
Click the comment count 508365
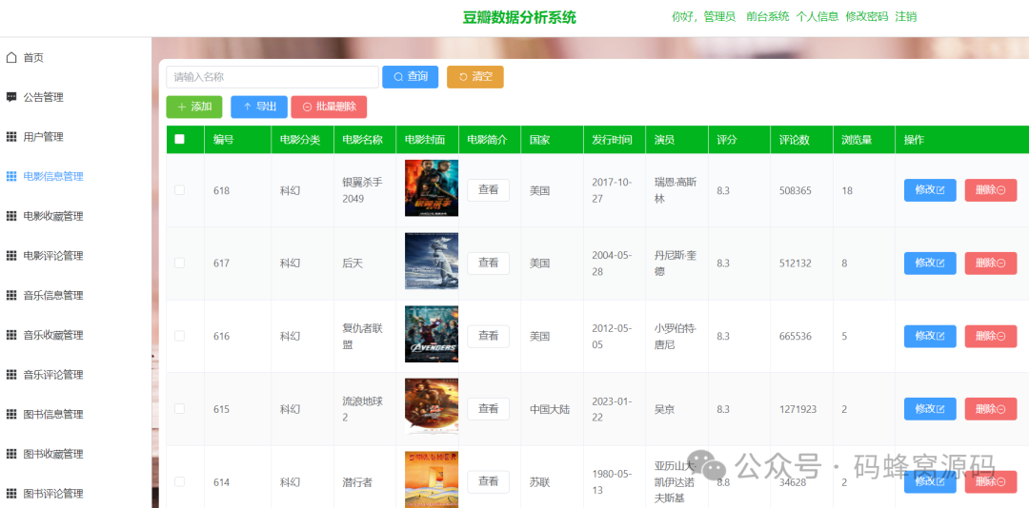tap(796, 191)
